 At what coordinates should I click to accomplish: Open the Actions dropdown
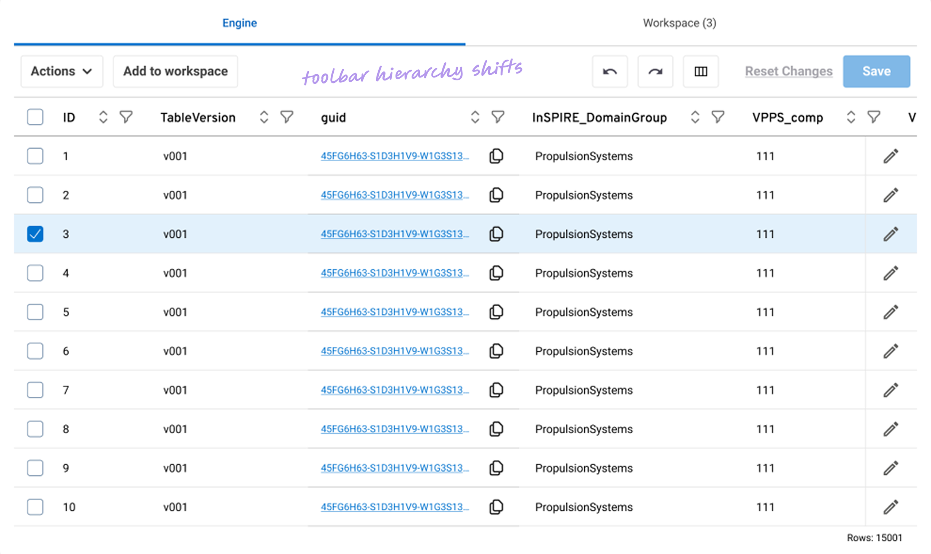[61, 71]
